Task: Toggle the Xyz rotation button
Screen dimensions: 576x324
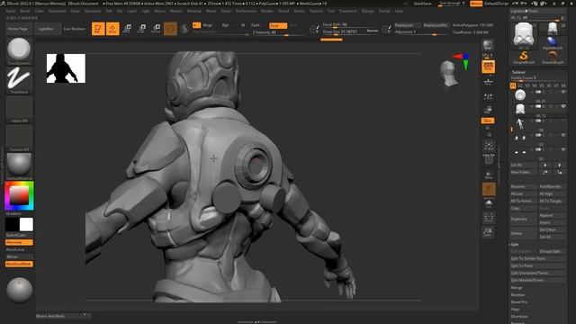Action: click(x=488, y=121)
